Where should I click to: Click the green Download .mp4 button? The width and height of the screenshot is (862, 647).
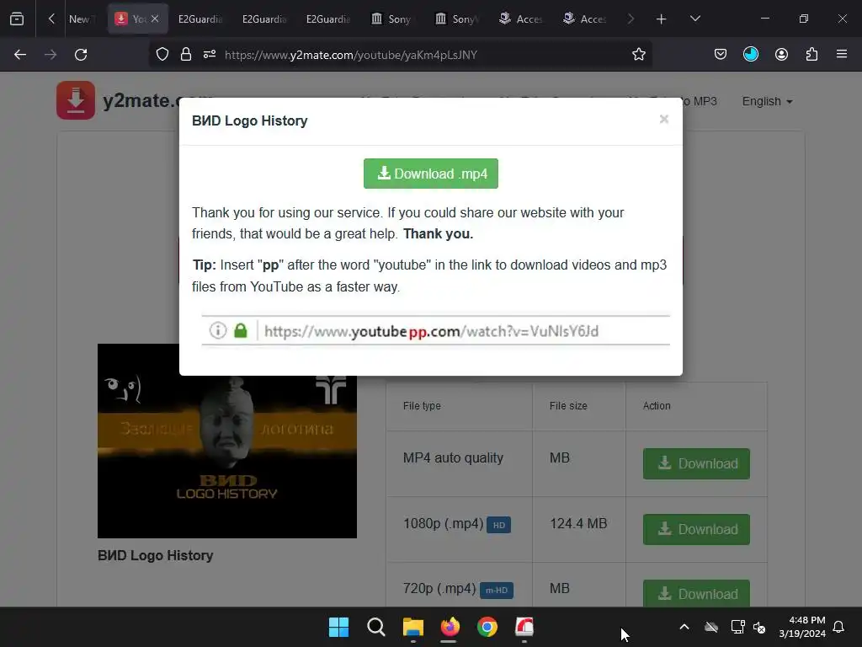click(x=430, y=174)
